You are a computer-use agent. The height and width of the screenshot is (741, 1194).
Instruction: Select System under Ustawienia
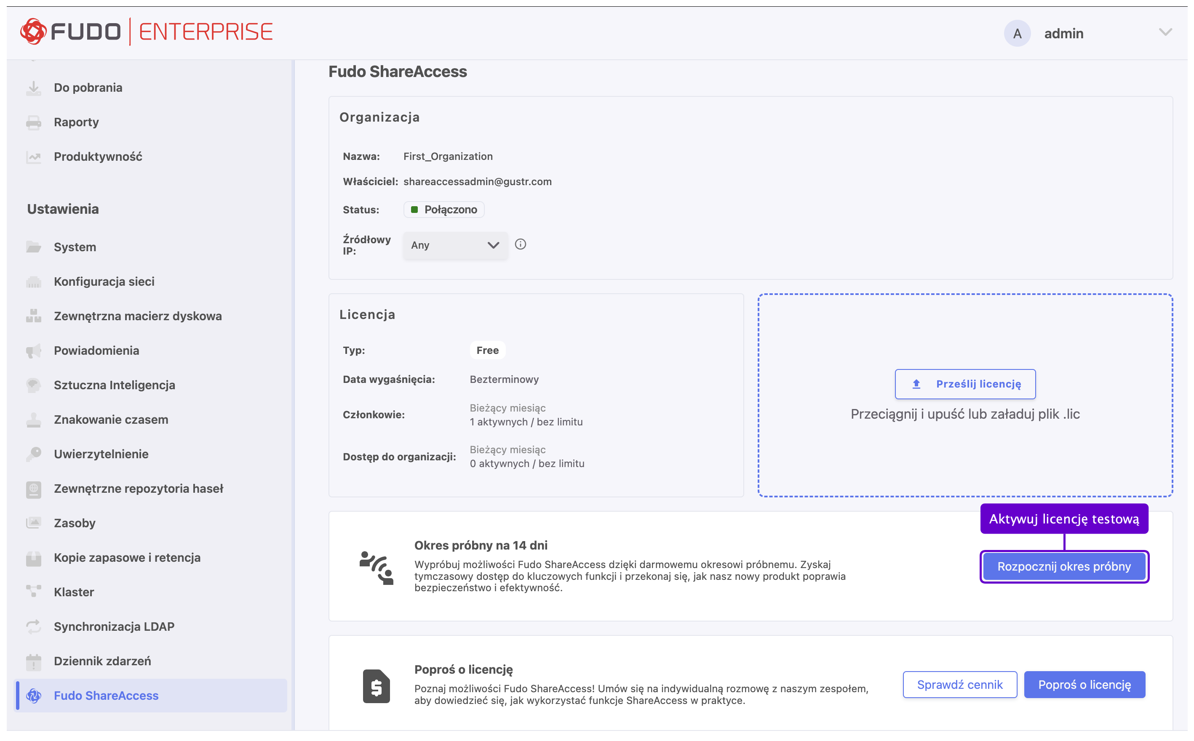[x=75, y=247]
